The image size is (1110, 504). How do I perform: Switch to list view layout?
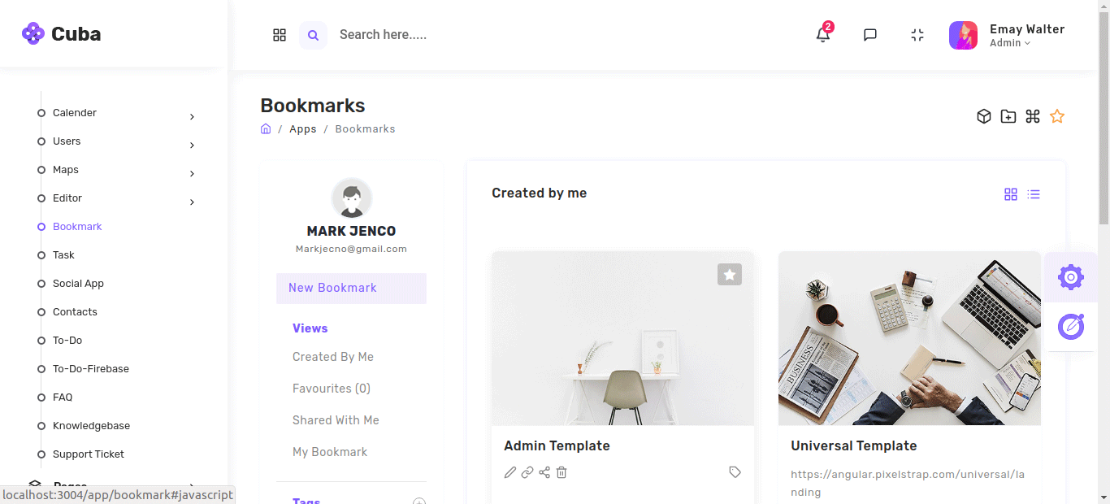tap(1034, 194)
